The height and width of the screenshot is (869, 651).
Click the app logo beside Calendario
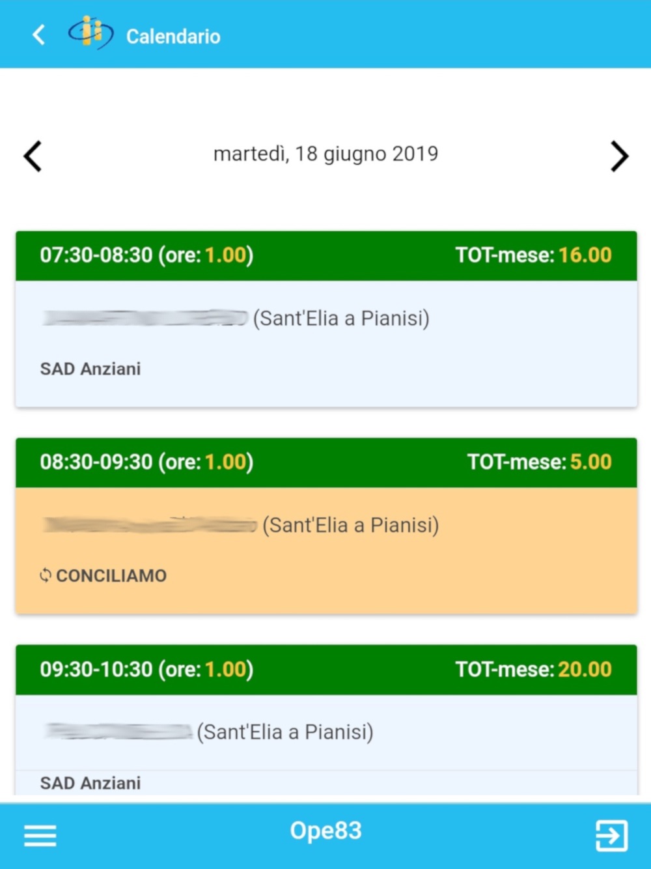(x=91, y=33)
